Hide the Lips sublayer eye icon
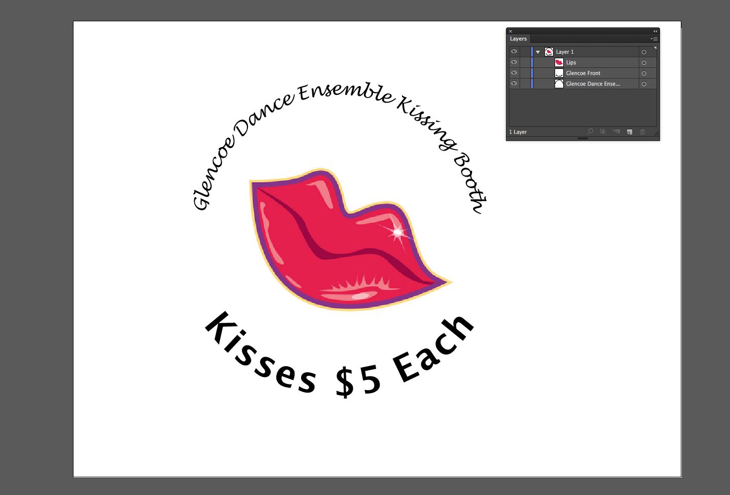730x495 pixels. pos(514,62)
